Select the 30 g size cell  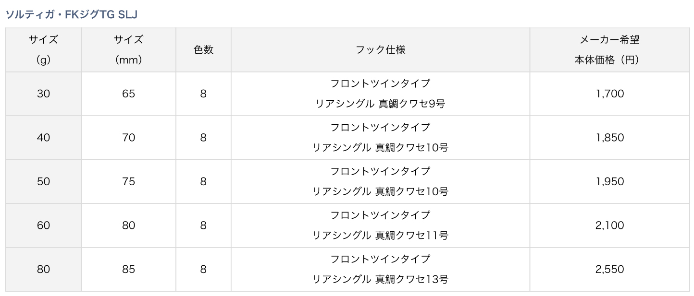[43, 94]
